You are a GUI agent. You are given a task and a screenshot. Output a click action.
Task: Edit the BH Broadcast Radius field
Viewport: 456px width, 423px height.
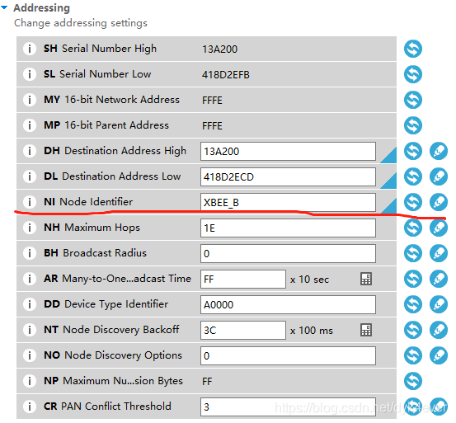pyautogui.click(x=288, y=253)
